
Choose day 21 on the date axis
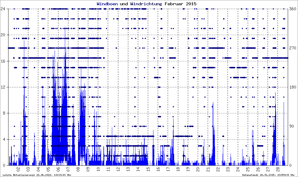point(208,170)
